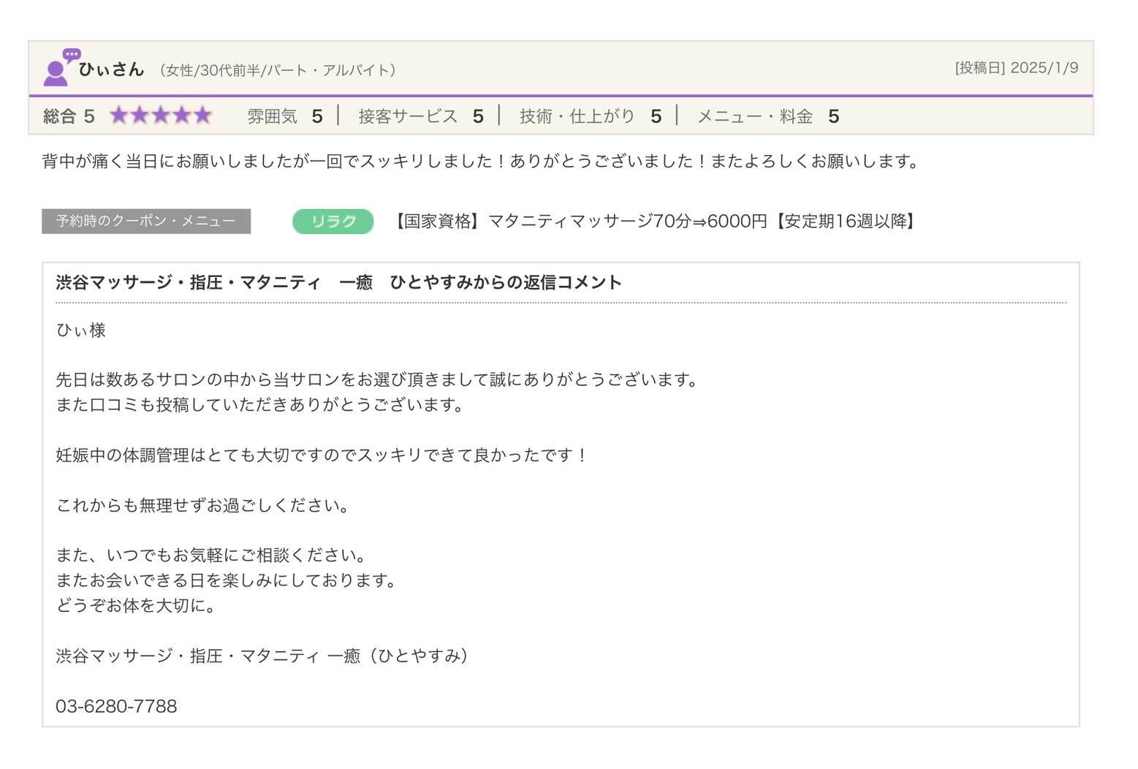Click the five-star overall rating stars
Viewport: 1138px width, 769px height.
161,115
